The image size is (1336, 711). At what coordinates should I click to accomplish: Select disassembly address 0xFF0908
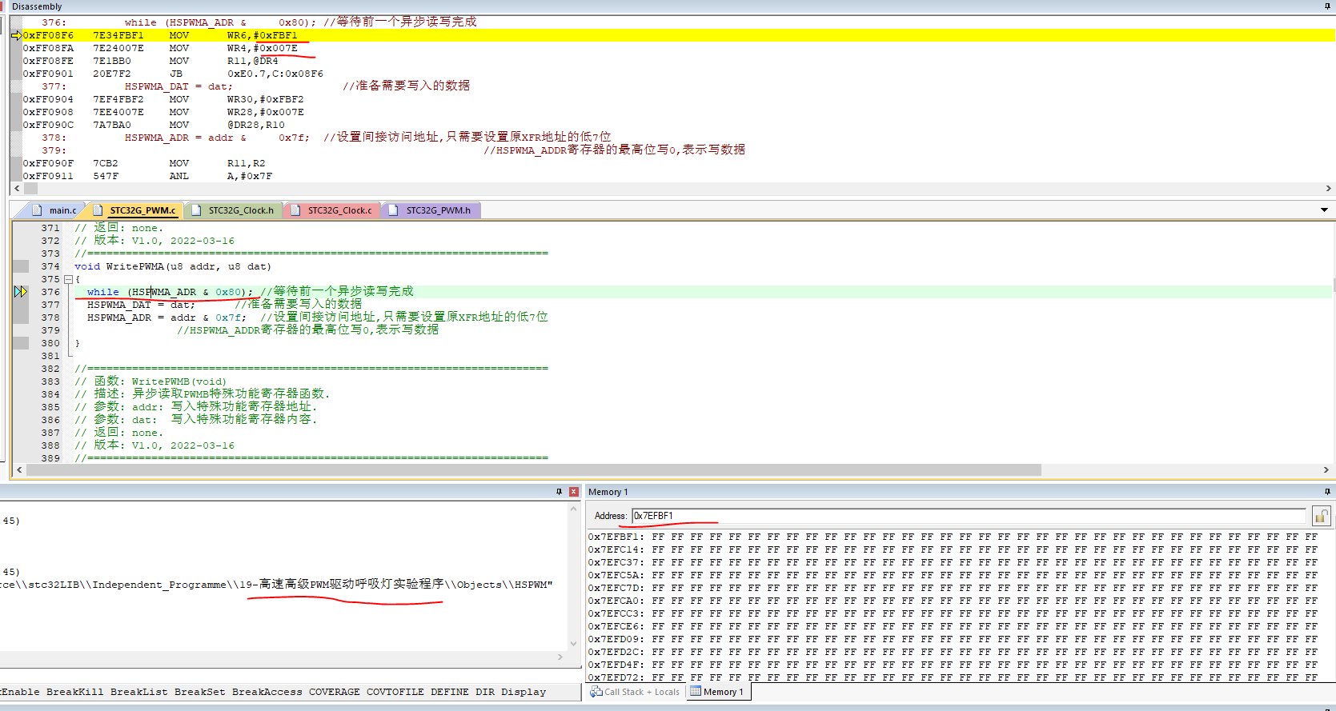pyautogui.click(x=48, y=112)
